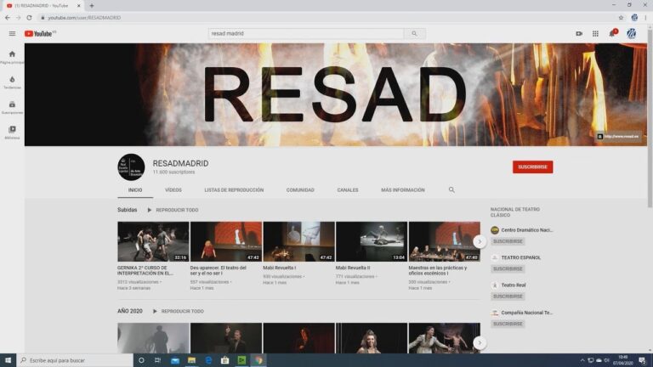Play all AÑO 2020 videos
Image resolution: width=653 pixels, height=367 pixels.
pos(179,311)
